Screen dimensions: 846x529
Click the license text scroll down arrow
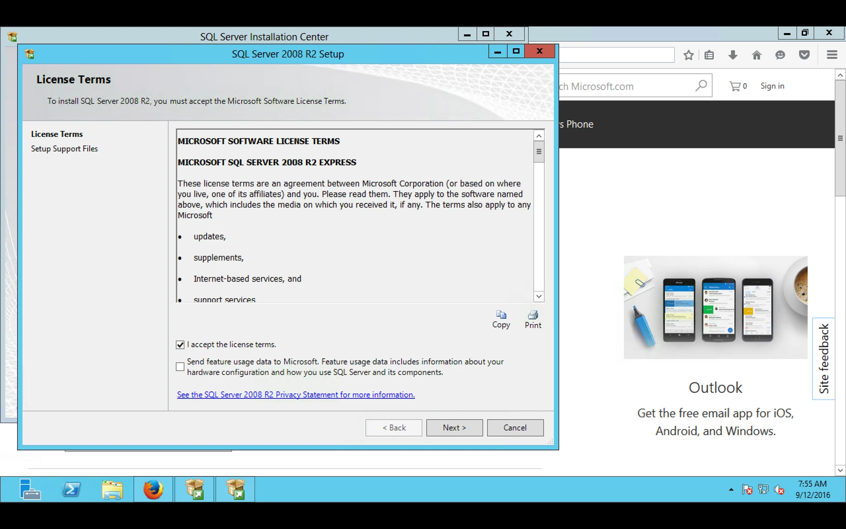coord(539,296)
